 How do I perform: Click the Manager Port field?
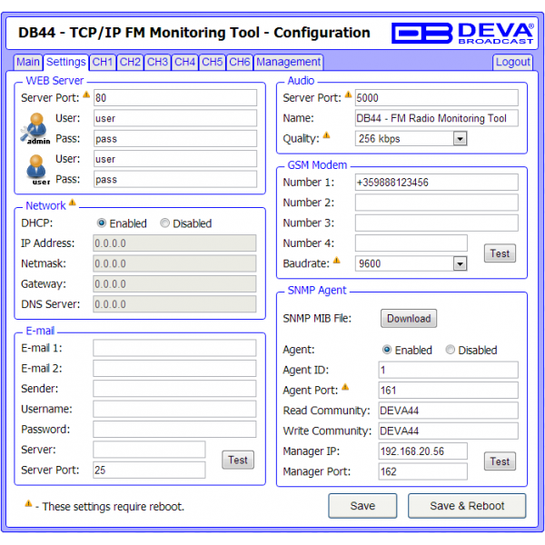tap(423, 471)
